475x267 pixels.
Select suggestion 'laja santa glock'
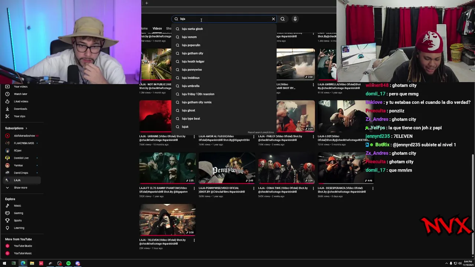224,29
